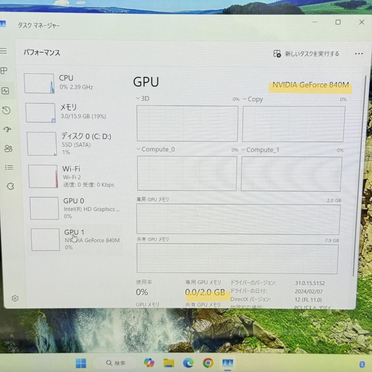Expand the Compute_0 engine dropdown
This screenshot has height=372, width=372.
pyautogui.click(x=138, y=149)
